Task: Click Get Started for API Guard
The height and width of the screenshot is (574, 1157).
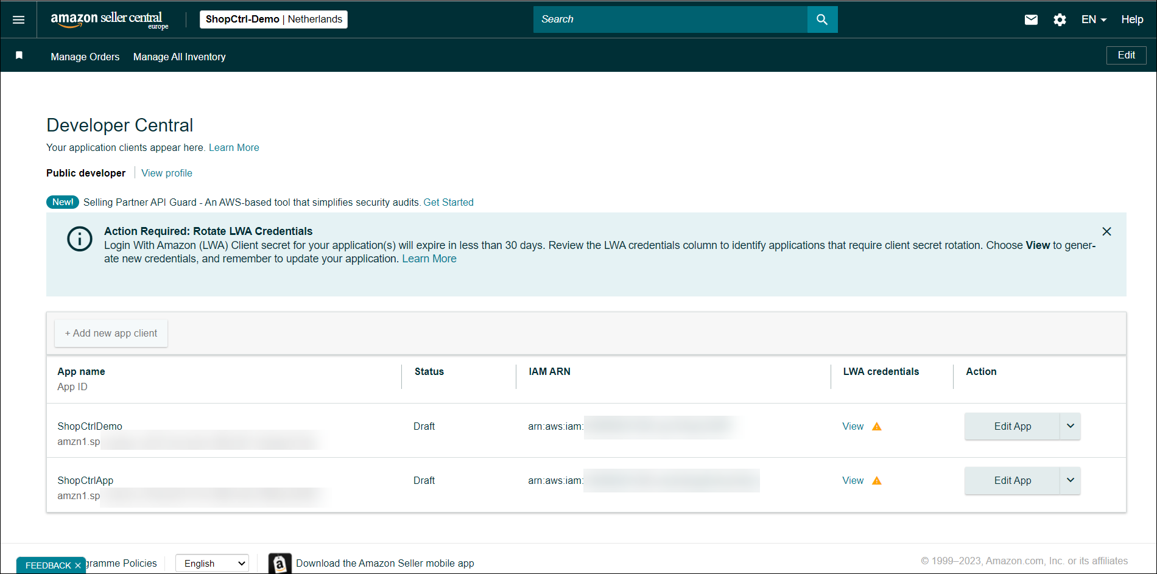Action: click(x=448, y=202)
